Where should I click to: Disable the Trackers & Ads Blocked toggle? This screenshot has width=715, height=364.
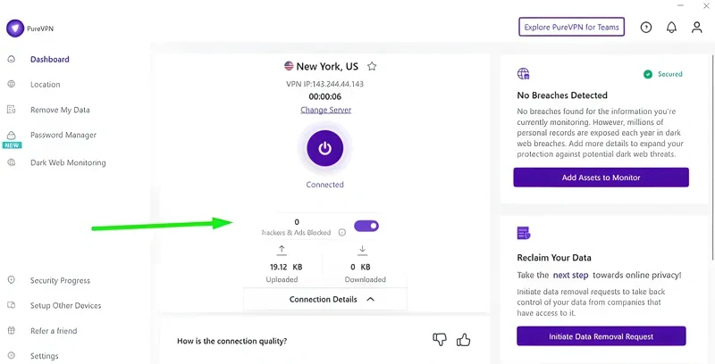[x=366, y=226]
